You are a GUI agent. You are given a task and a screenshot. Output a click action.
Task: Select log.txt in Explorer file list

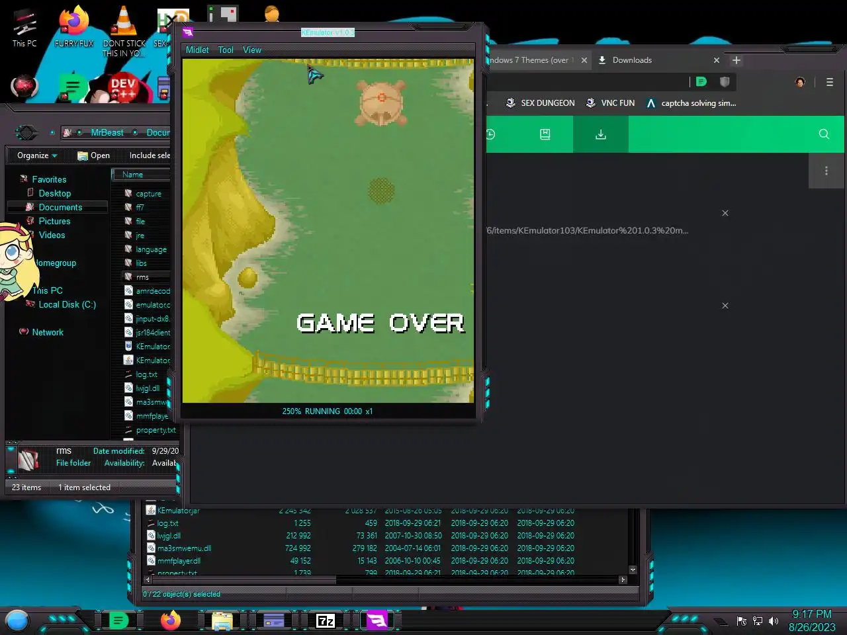pyautogui.click(x=147, y=374)
